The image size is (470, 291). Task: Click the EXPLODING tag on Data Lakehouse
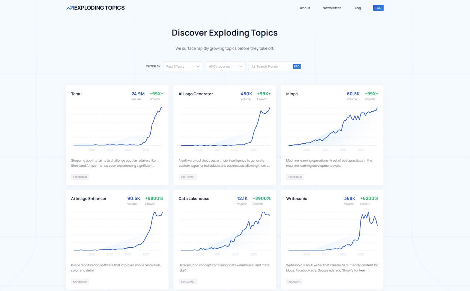(187, 282)
